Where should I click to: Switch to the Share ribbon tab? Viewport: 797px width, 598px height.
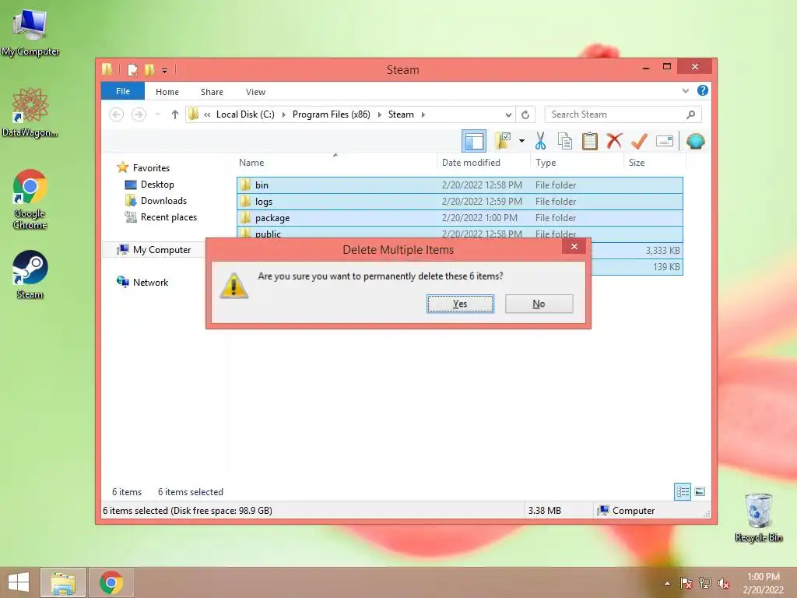point(212,92)
